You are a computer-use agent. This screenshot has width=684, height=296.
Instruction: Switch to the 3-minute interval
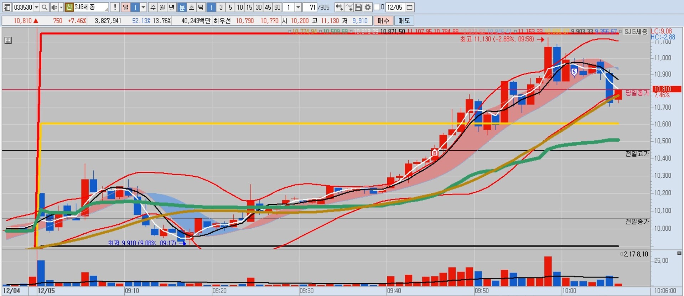(221, 7)
